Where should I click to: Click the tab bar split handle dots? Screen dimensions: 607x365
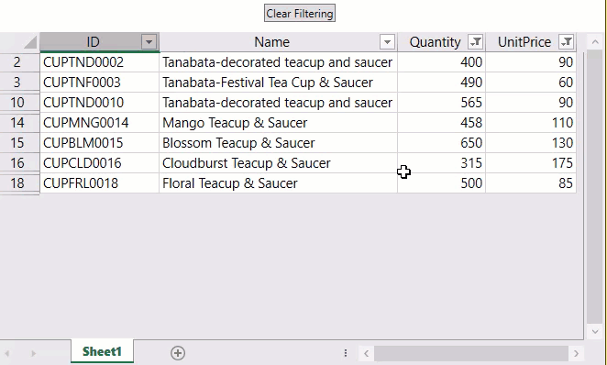[x=346, y=352]
